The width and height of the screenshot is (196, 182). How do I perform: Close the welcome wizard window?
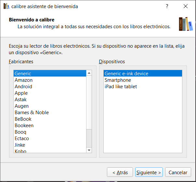(186, 6)
